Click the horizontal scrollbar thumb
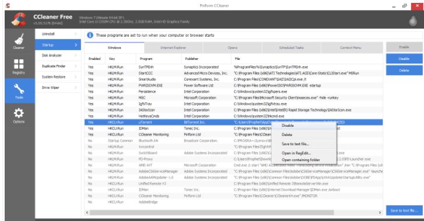Screen dimensions: 424x221 coord(212,213)
